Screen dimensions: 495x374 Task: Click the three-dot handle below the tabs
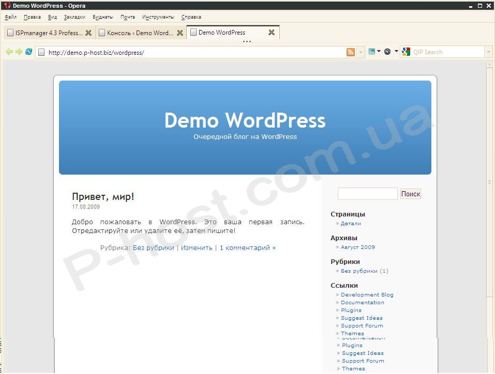247,42
